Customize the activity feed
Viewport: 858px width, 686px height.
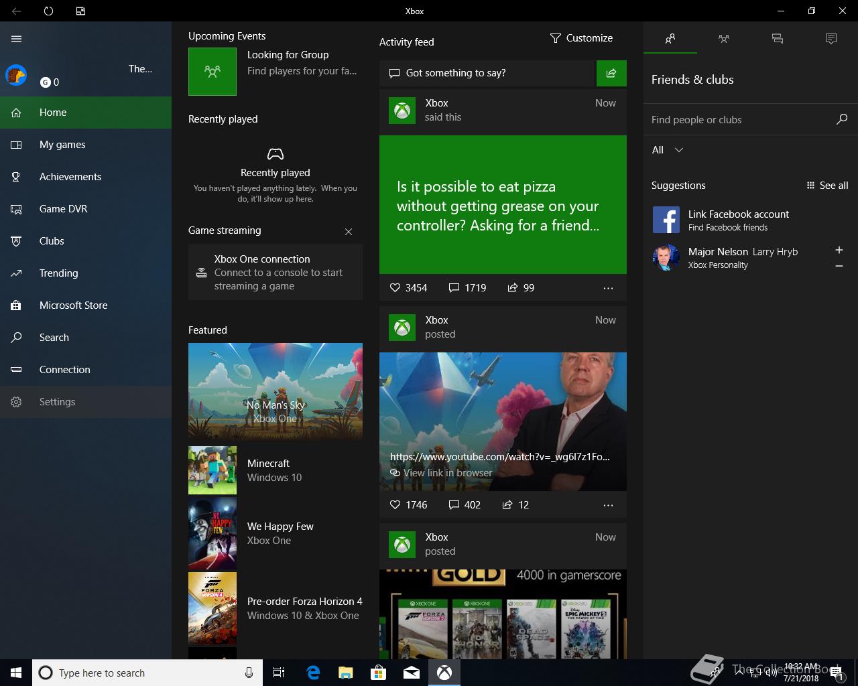(581, 38)
